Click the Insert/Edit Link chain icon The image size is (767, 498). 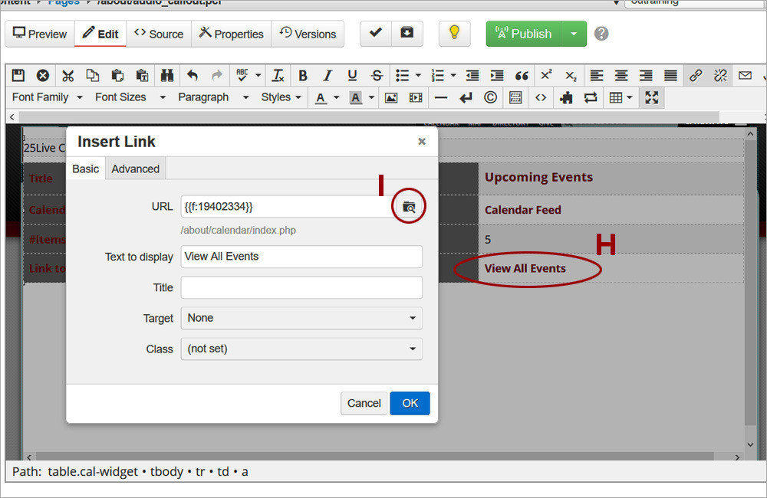pyautogui.click(x=696, y=75)
